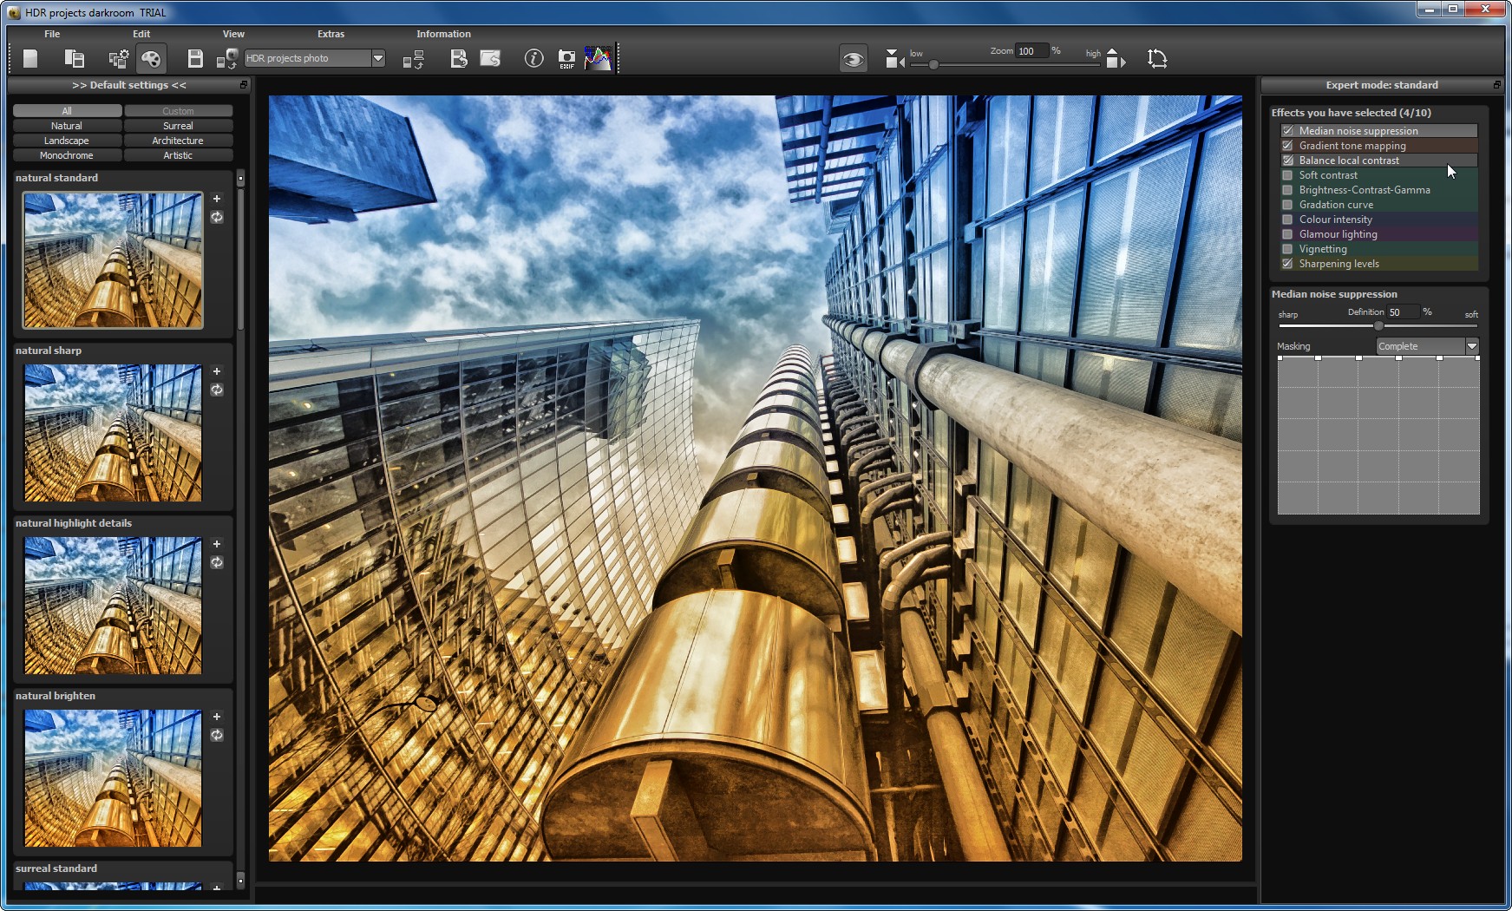Open batch processing settings gear icon
Image resolution: width=1512 pixels, height=911 pixels.
tap(119, 58)
